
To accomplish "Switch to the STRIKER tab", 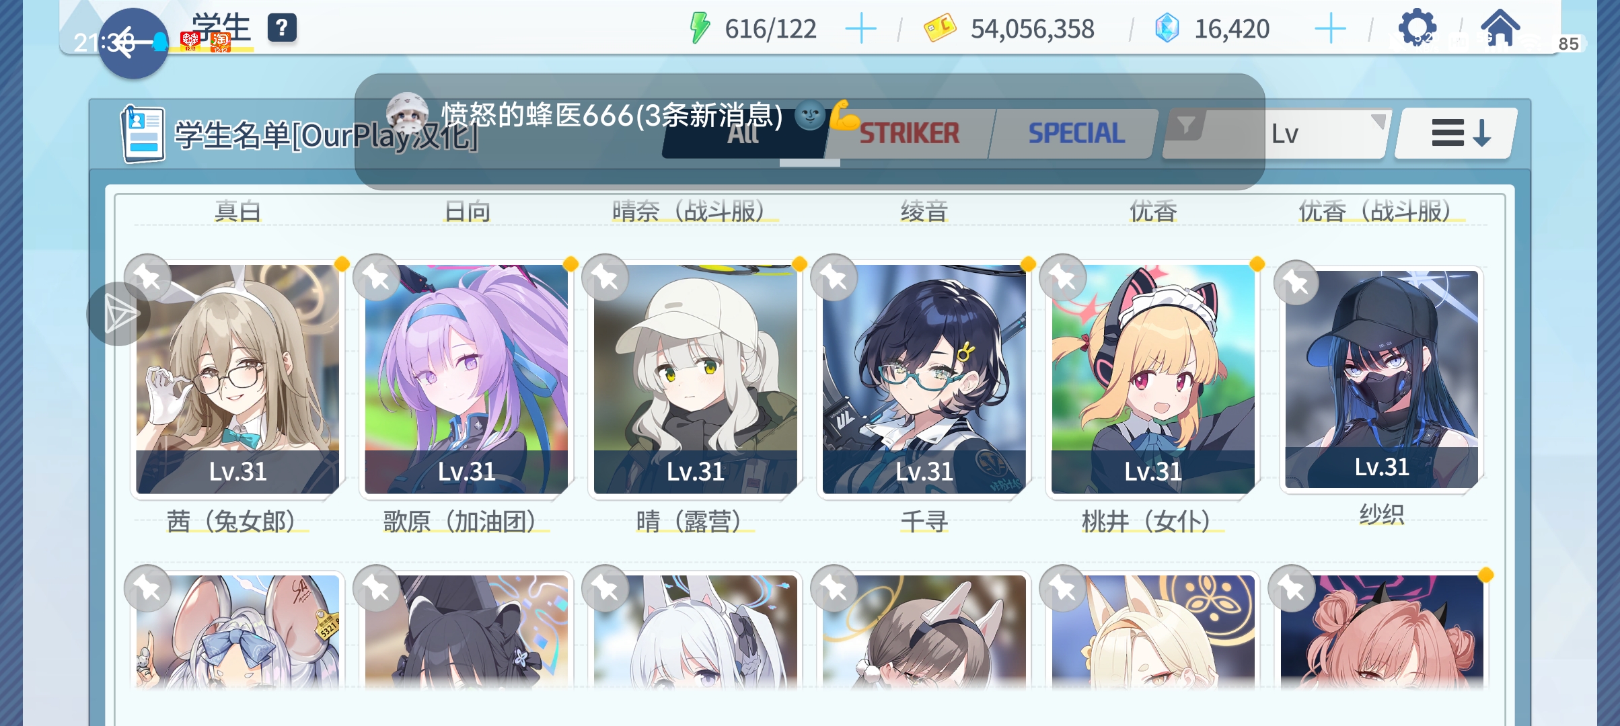I will pyautogui.click(x=908, y=133).
